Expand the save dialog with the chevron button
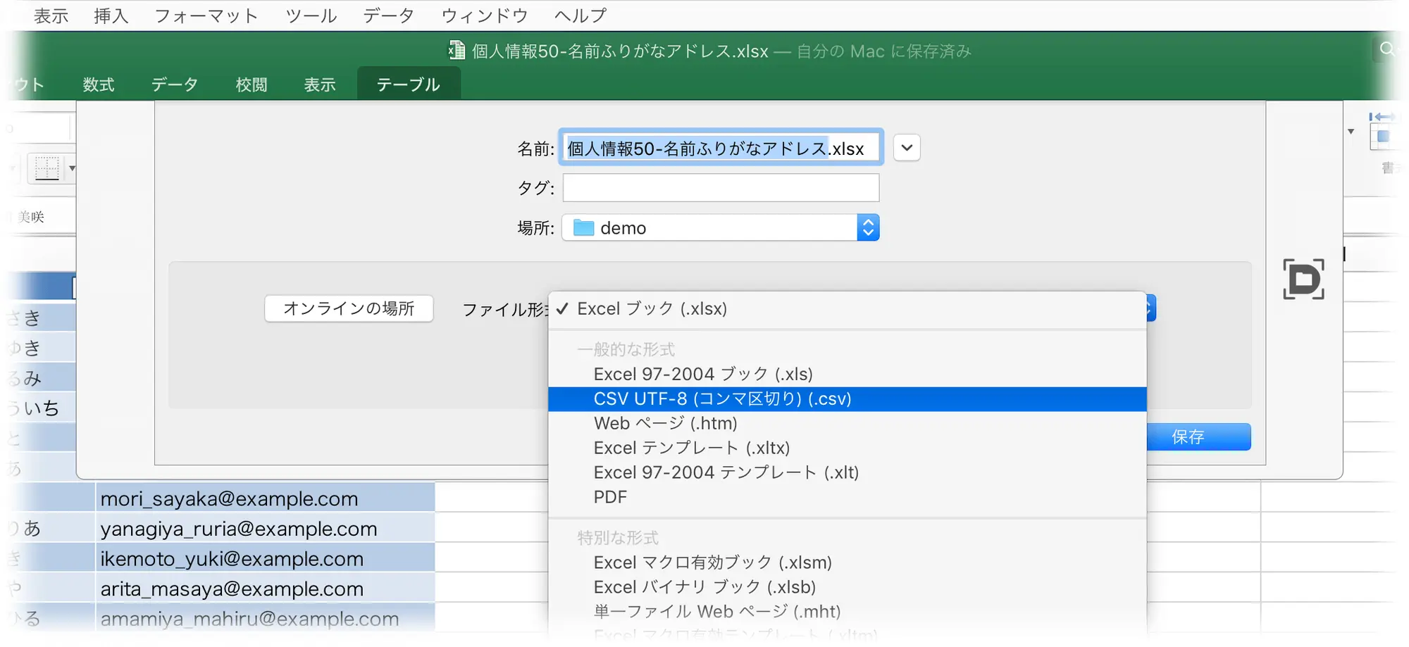 [907, 148]
